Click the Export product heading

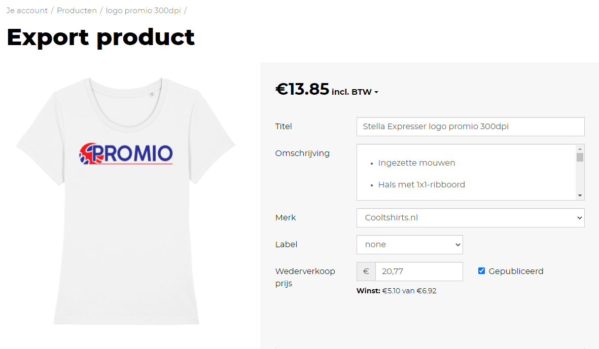tap(100, 37)
